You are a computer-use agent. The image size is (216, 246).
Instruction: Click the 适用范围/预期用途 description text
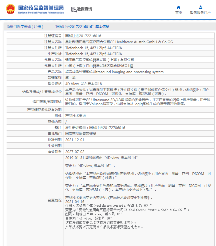138,102
